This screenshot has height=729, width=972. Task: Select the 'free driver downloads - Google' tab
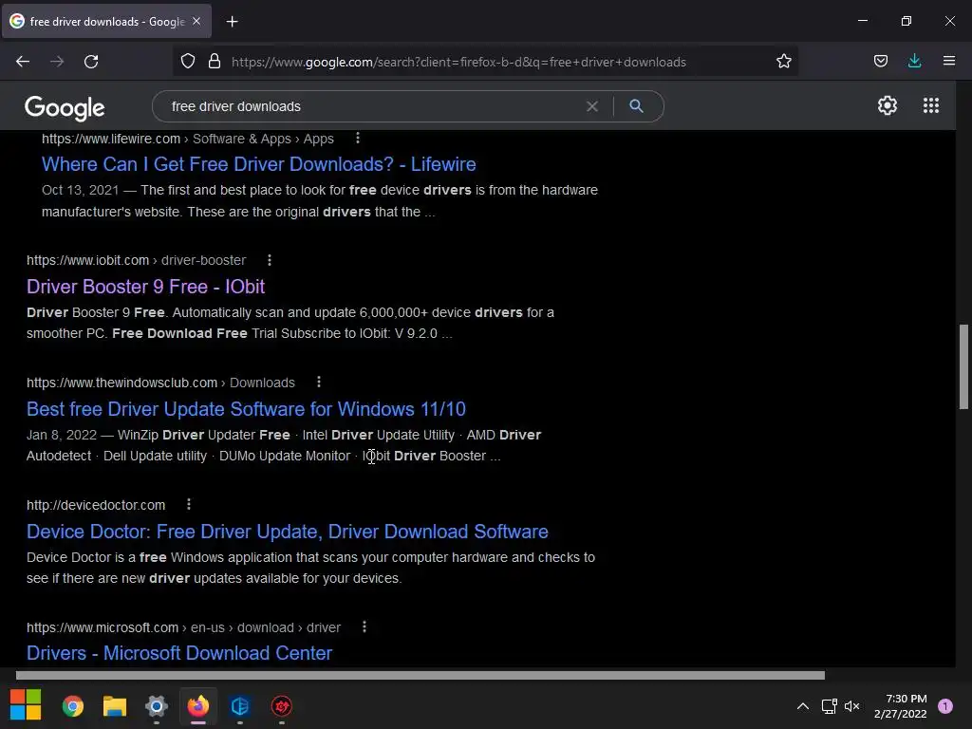106,21
